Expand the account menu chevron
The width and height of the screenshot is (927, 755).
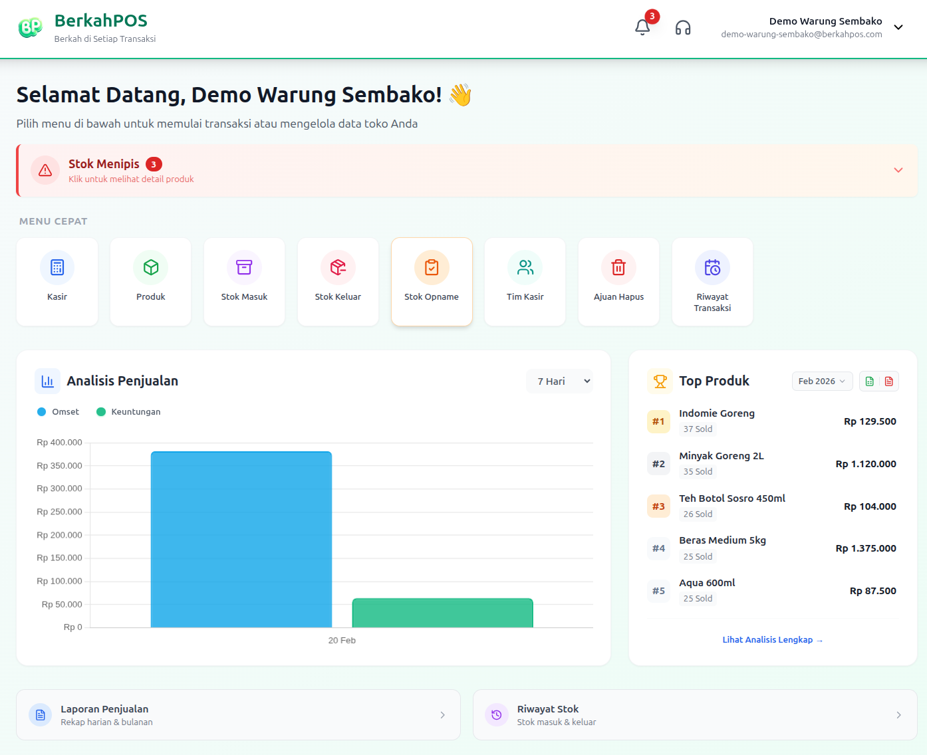click(898, 27)
